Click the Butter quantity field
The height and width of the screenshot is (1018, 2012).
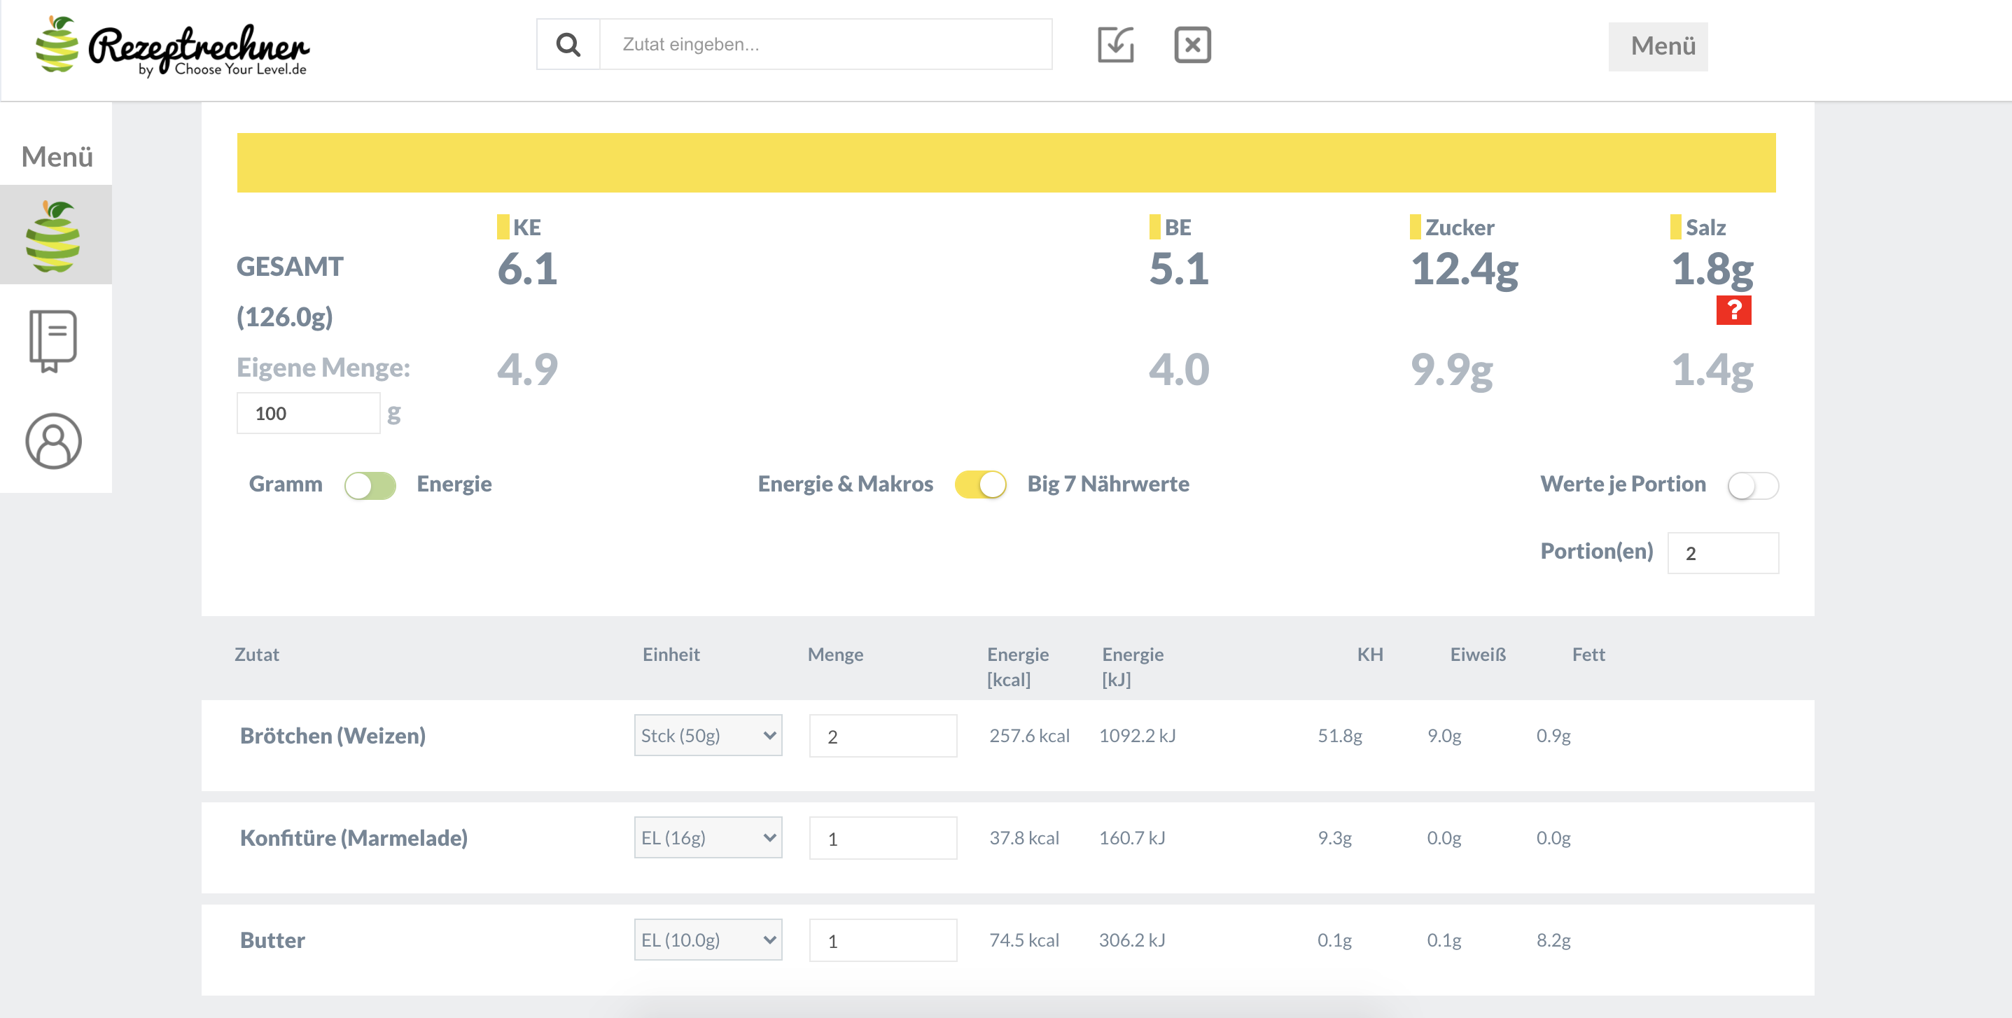pos(883,941)
